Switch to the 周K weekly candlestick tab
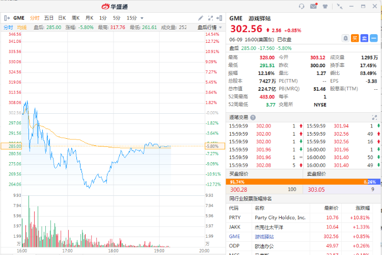Screen dimensions: 382x255 click(x=75, y=18)
